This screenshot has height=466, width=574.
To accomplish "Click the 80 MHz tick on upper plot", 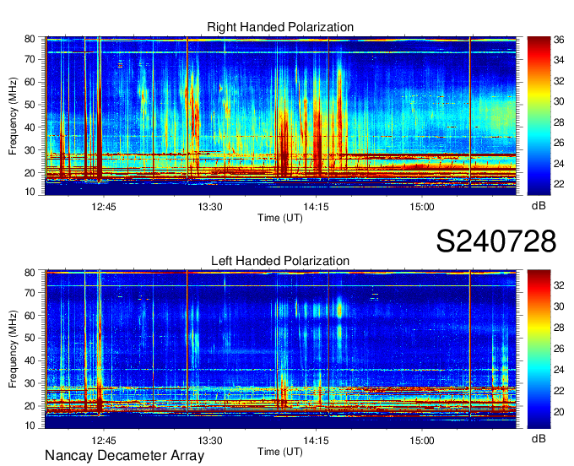I will tap(30, 39).
